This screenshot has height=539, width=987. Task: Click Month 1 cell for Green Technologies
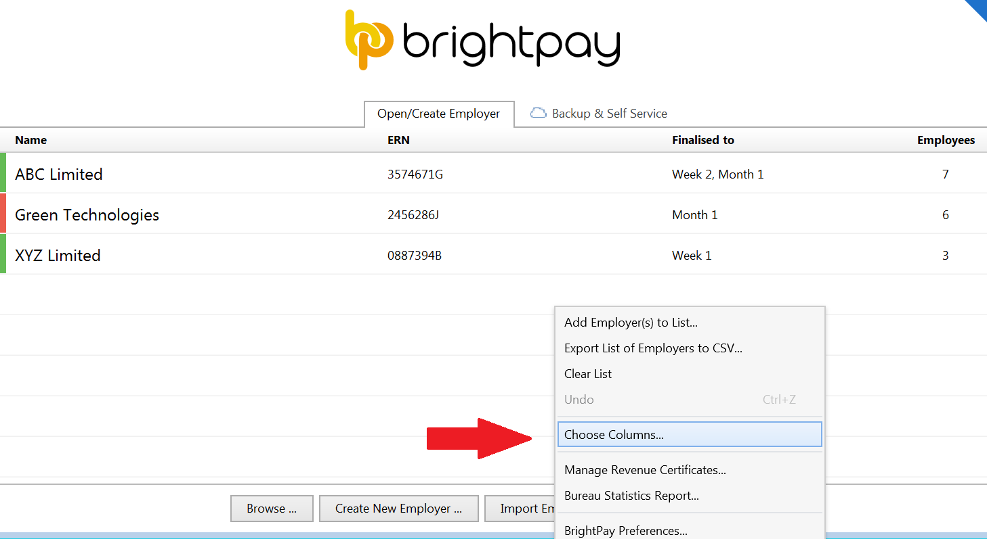(x=694, y=215)
